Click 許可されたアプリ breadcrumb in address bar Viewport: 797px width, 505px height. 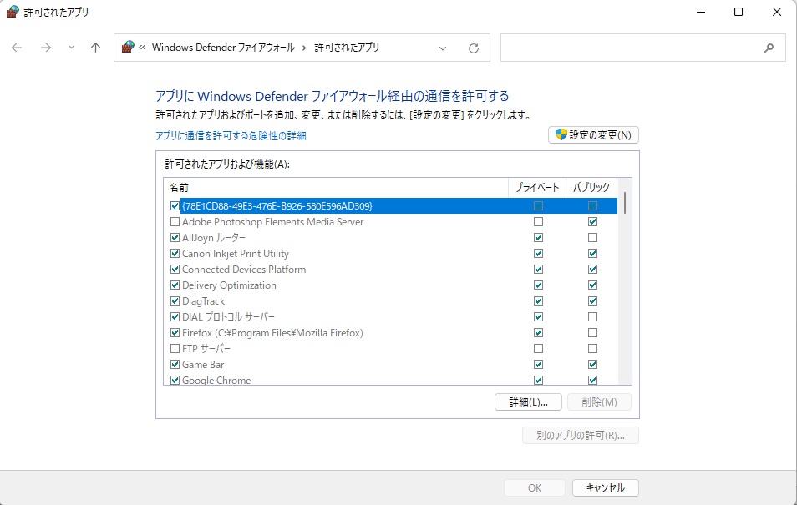(x=347, y=48)
